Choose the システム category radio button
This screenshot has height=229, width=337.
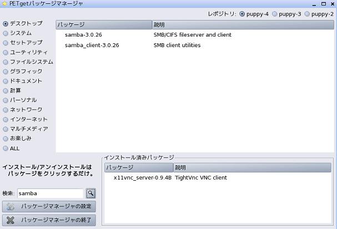[6, 33]
